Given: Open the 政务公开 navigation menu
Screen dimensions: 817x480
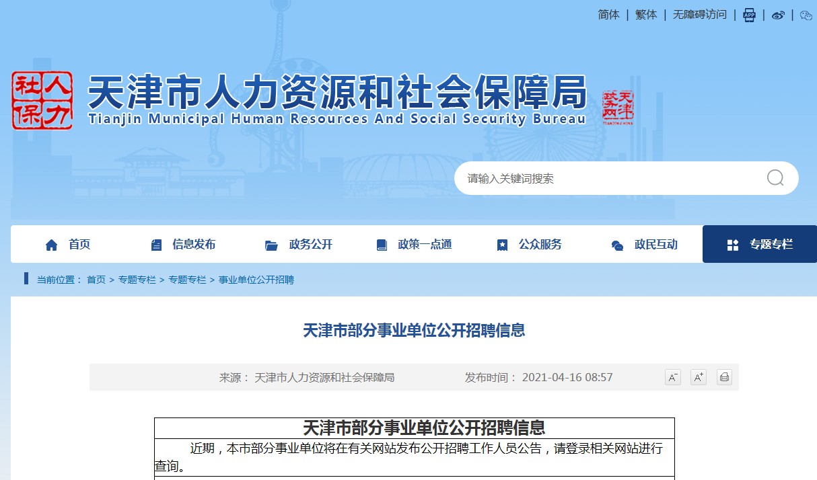Looking at the screenshot, I should 299,245.
